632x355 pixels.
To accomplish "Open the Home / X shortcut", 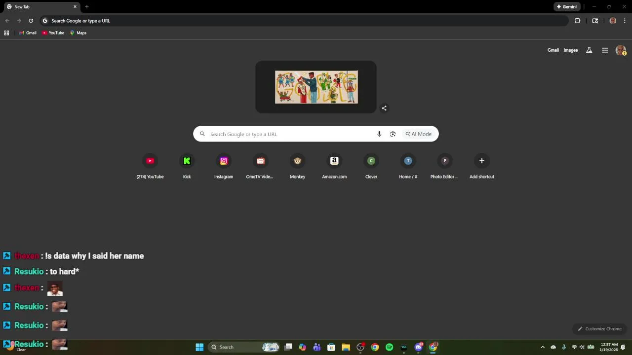I will [408, 167].
